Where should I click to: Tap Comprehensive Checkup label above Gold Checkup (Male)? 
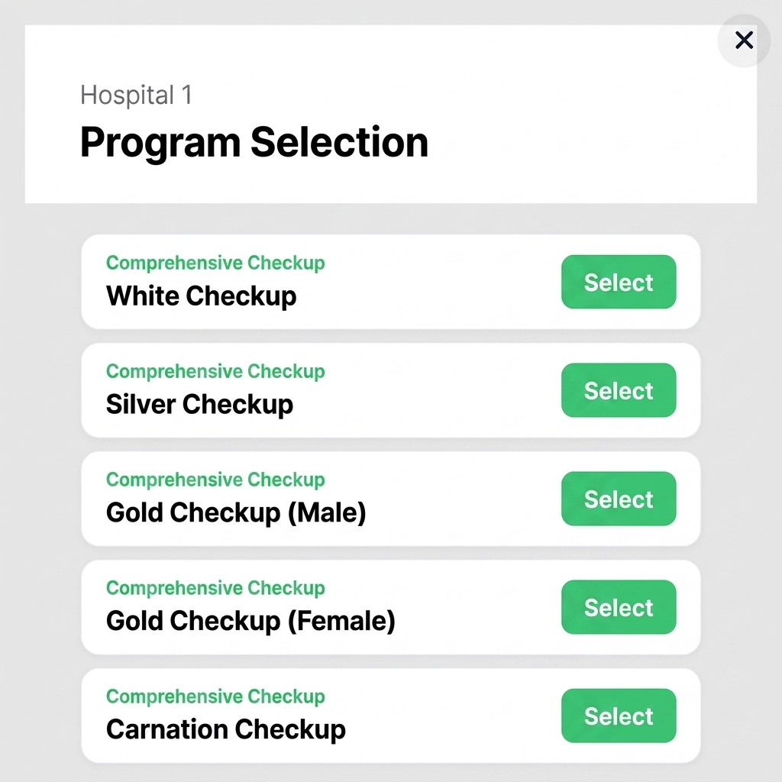(x=215, y=480)
